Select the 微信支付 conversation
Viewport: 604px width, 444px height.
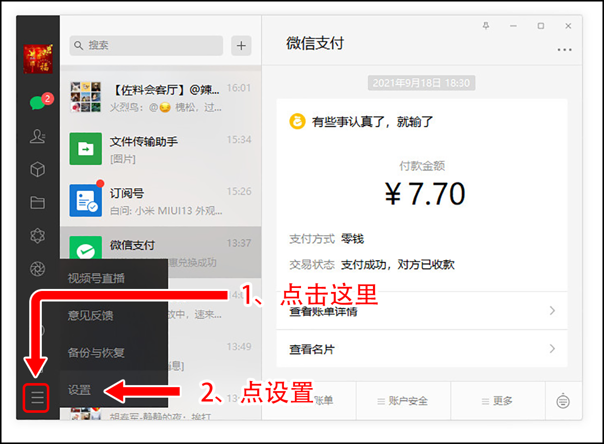(x=161, y=252)
